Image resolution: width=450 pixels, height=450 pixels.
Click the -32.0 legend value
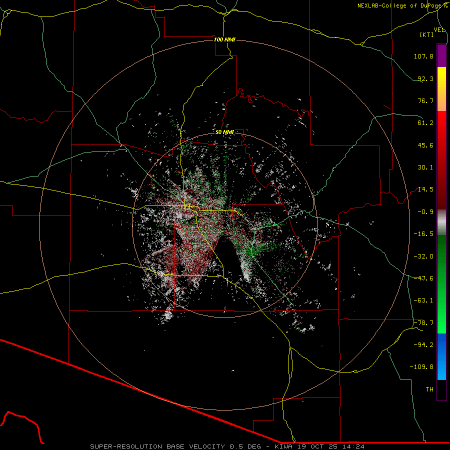coord(423,256)
